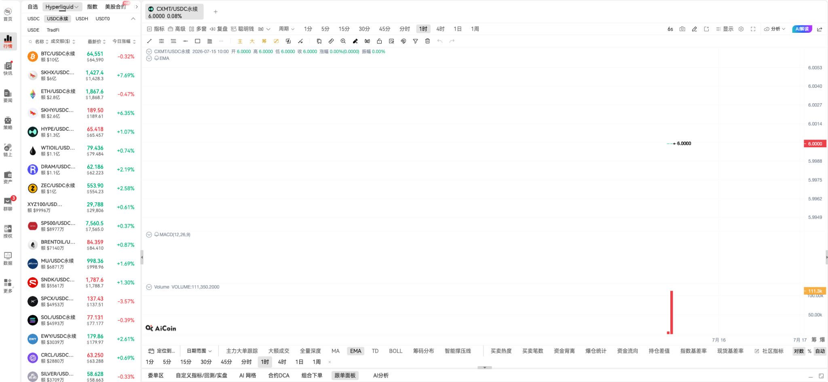Select the SOL/USDC永续 row
The width and height of the screenshot is (828, 382).
pos(80,320)
